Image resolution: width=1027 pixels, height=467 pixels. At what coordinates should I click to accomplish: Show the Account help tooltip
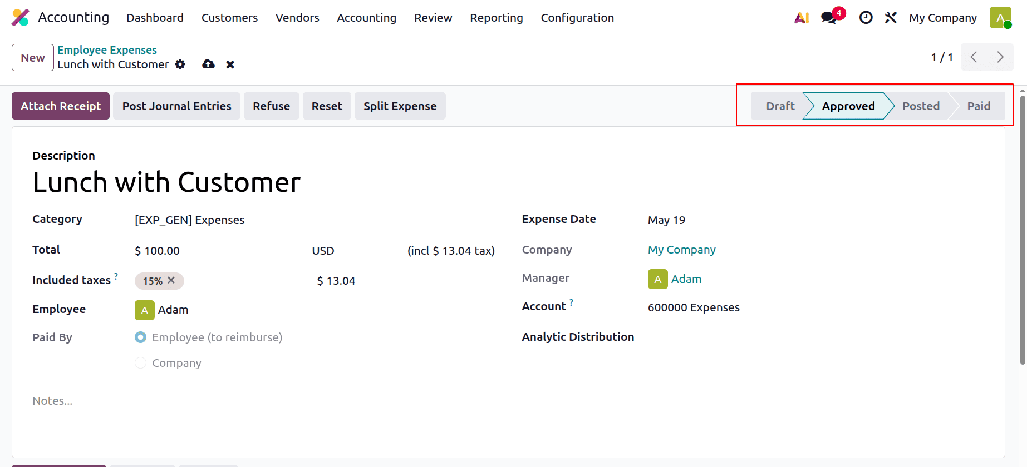pyautogui.click(x=571, y=302)
